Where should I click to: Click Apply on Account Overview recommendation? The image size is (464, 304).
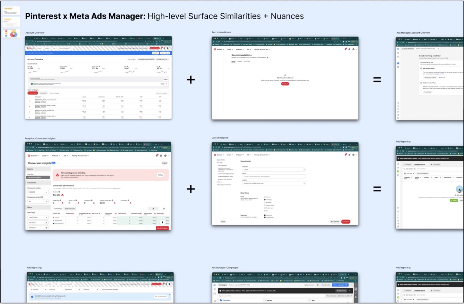click(x=162, y=84)
